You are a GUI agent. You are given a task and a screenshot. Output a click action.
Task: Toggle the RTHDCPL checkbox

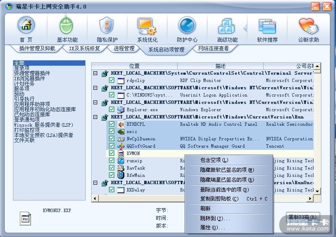tap(111, 124)
